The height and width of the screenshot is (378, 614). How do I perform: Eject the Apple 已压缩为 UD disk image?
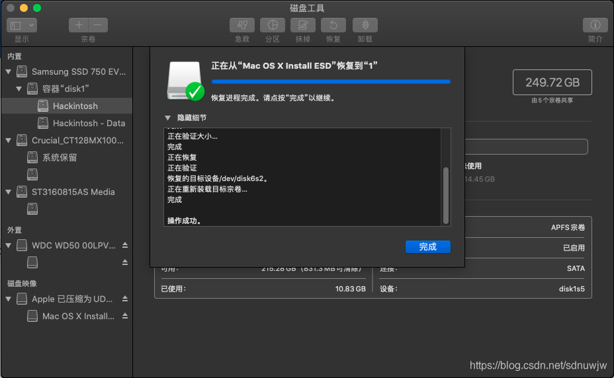click(125, 299)
